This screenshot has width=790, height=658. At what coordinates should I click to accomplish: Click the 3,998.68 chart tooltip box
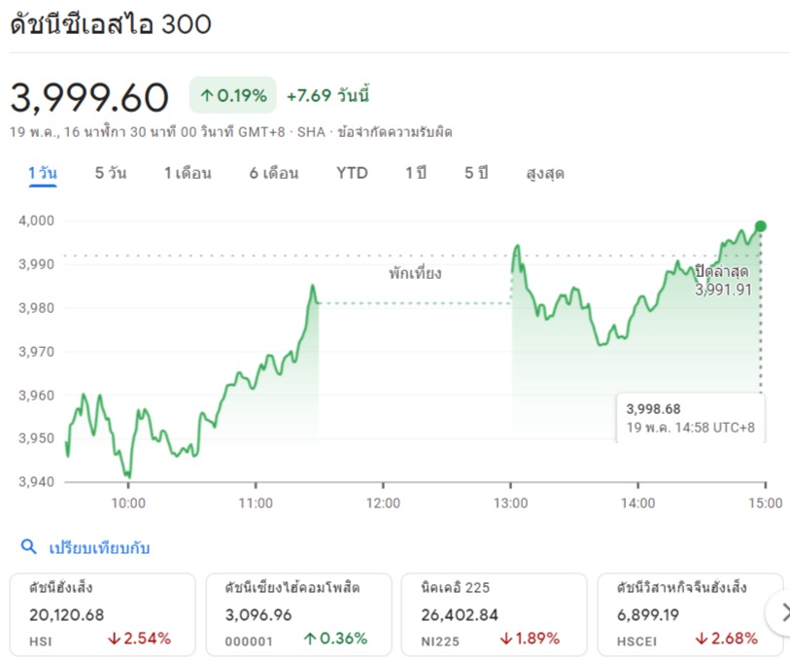pos(690,418)
